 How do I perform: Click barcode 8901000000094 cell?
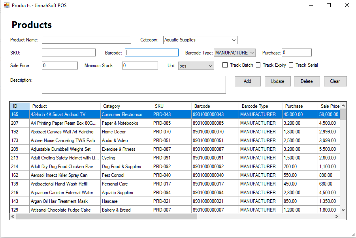(x=215, y=192)
